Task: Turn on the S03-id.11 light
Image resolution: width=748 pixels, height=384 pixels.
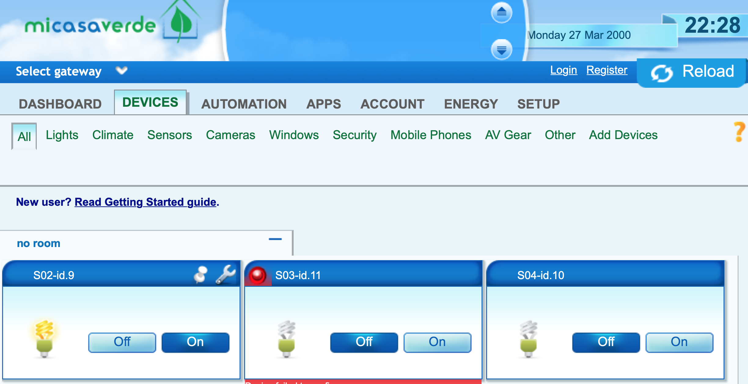Action: point(438,342)
